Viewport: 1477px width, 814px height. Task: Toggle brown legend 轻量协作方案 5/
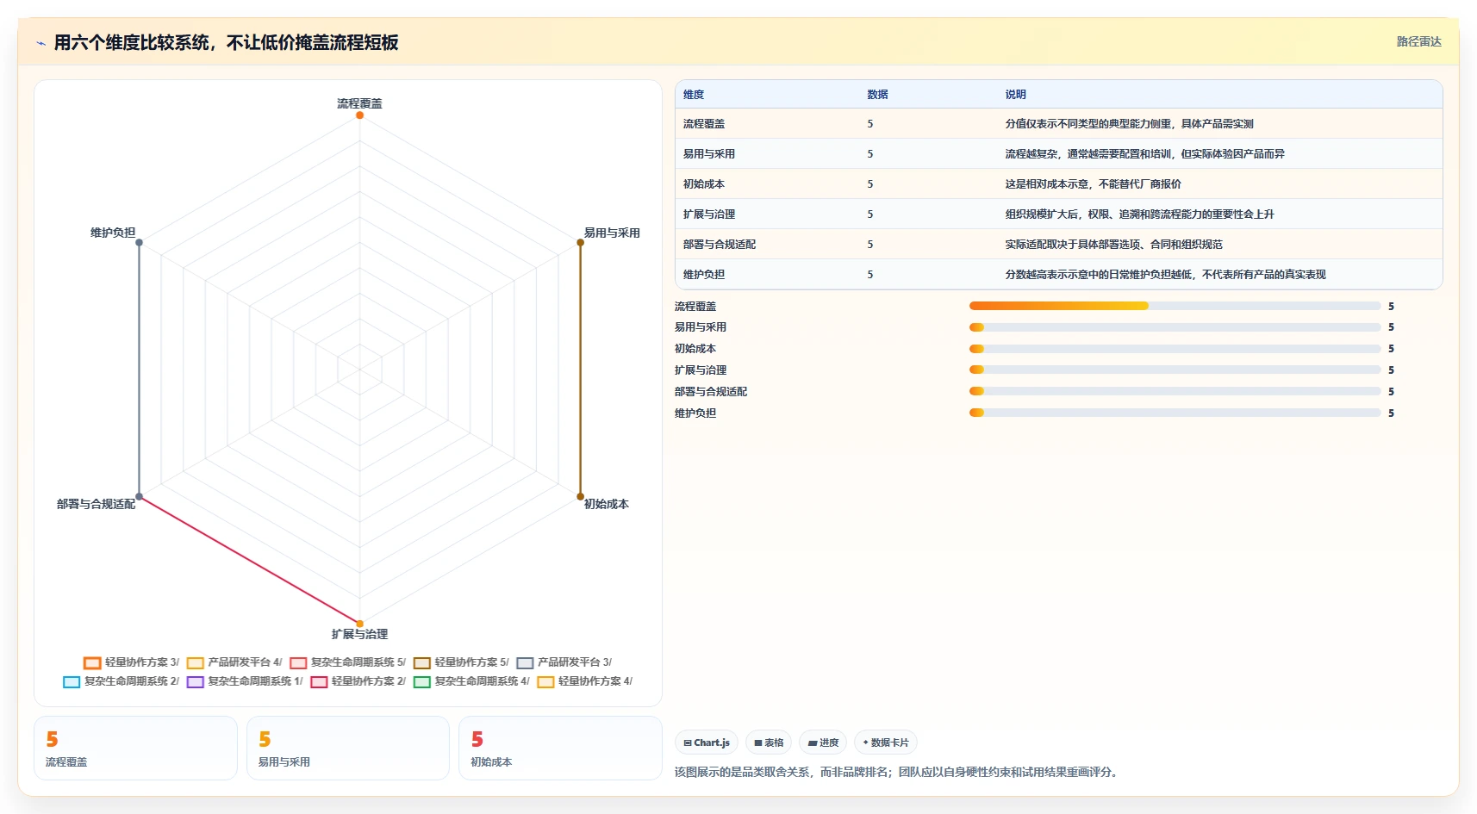coord(461,662)
